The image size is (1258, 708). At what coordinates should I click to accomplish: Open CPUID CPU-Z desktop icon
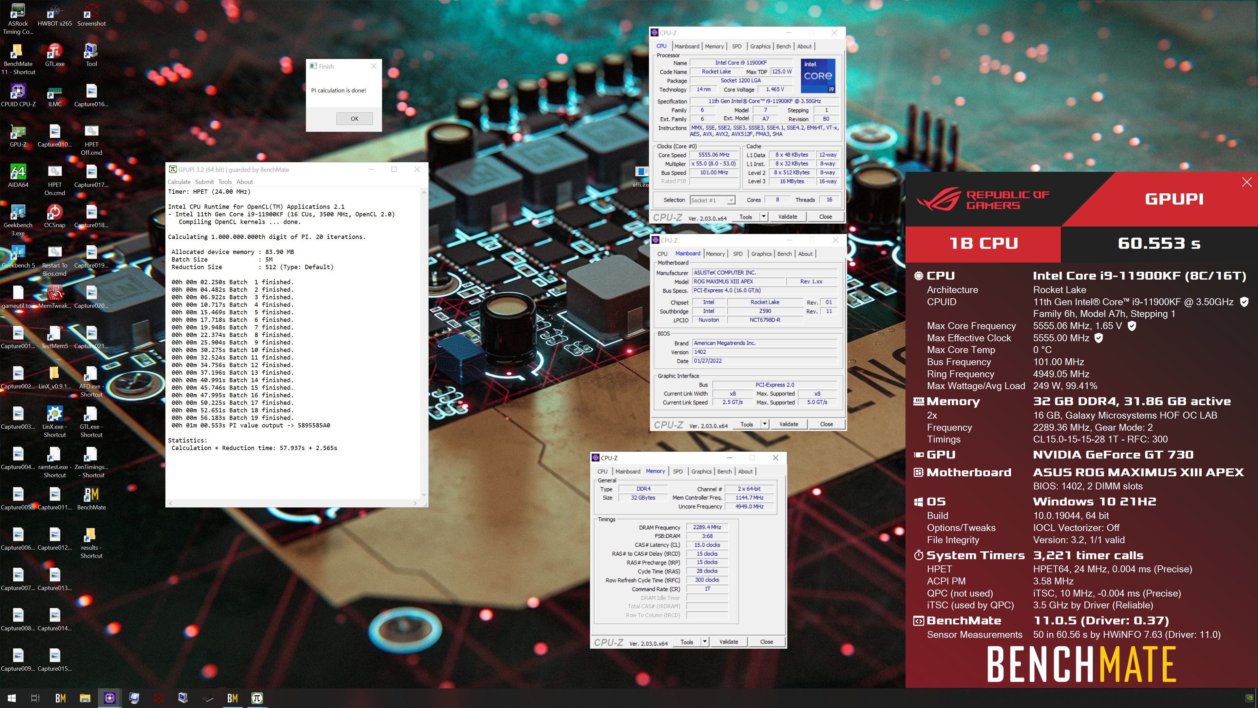(18, 95)
